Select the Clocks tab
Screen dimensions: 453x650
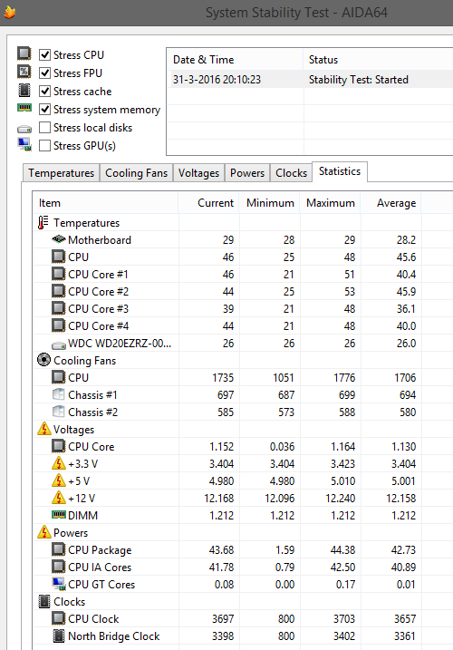click(x=292, y=173)
